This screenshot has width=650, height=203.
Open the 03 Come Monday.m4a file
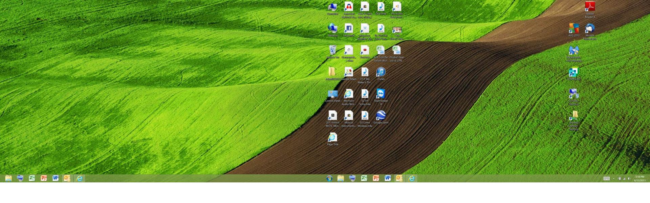pyautogui.click(x=365, y=116)
